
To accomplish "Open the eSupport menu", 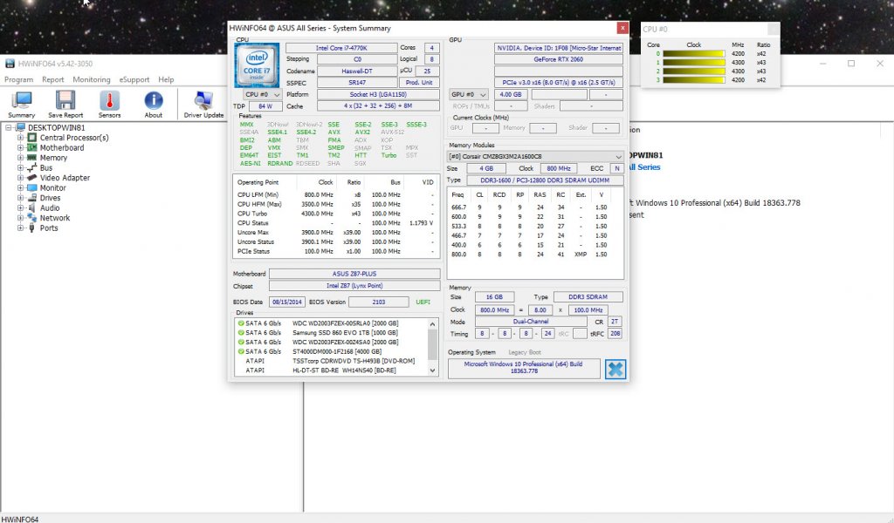I will point(134,79).
